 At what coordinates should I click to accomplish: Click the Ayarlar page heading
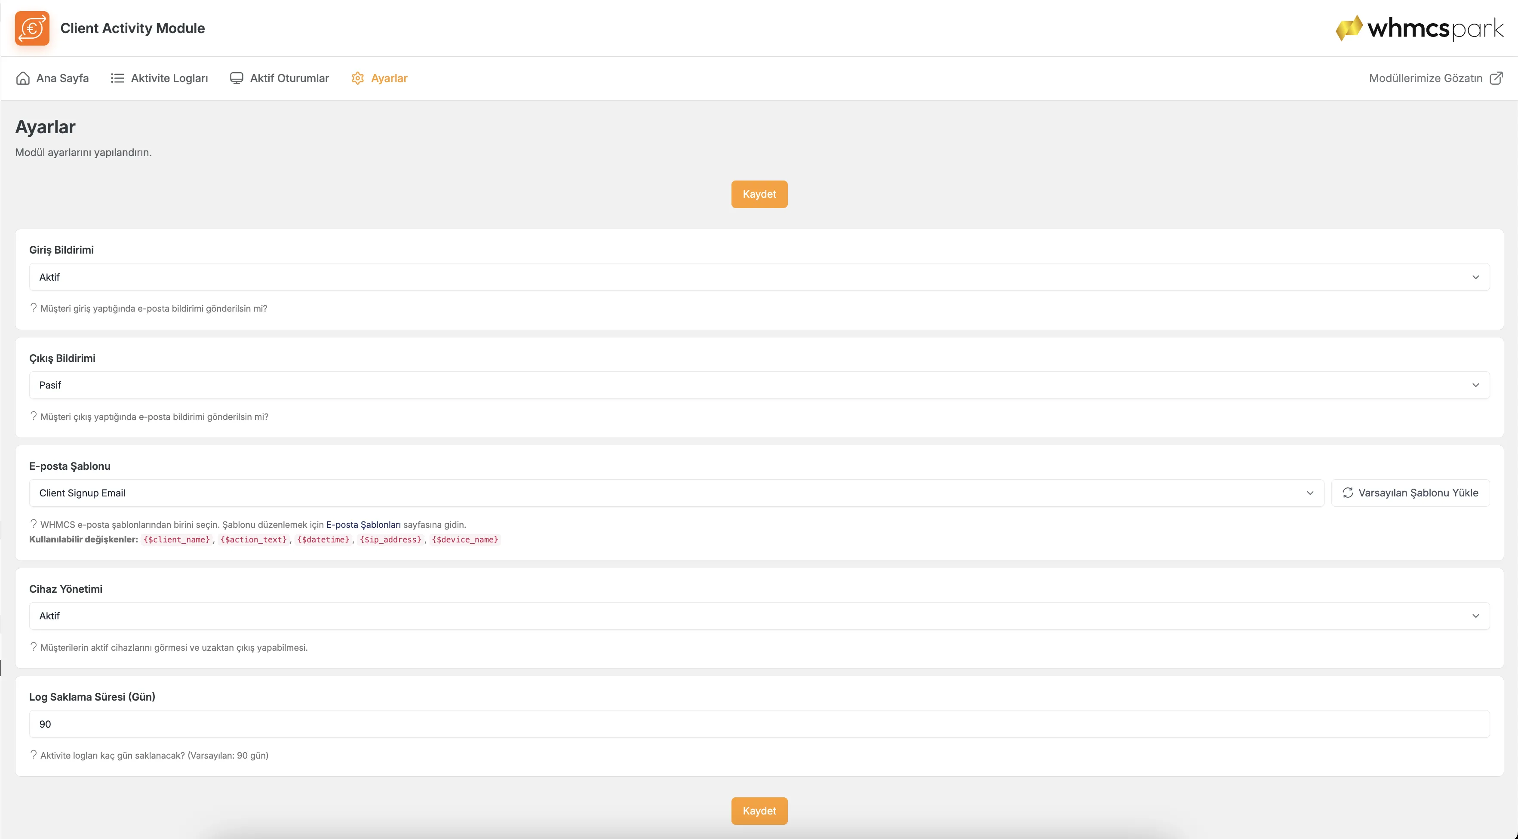(46, 127)
